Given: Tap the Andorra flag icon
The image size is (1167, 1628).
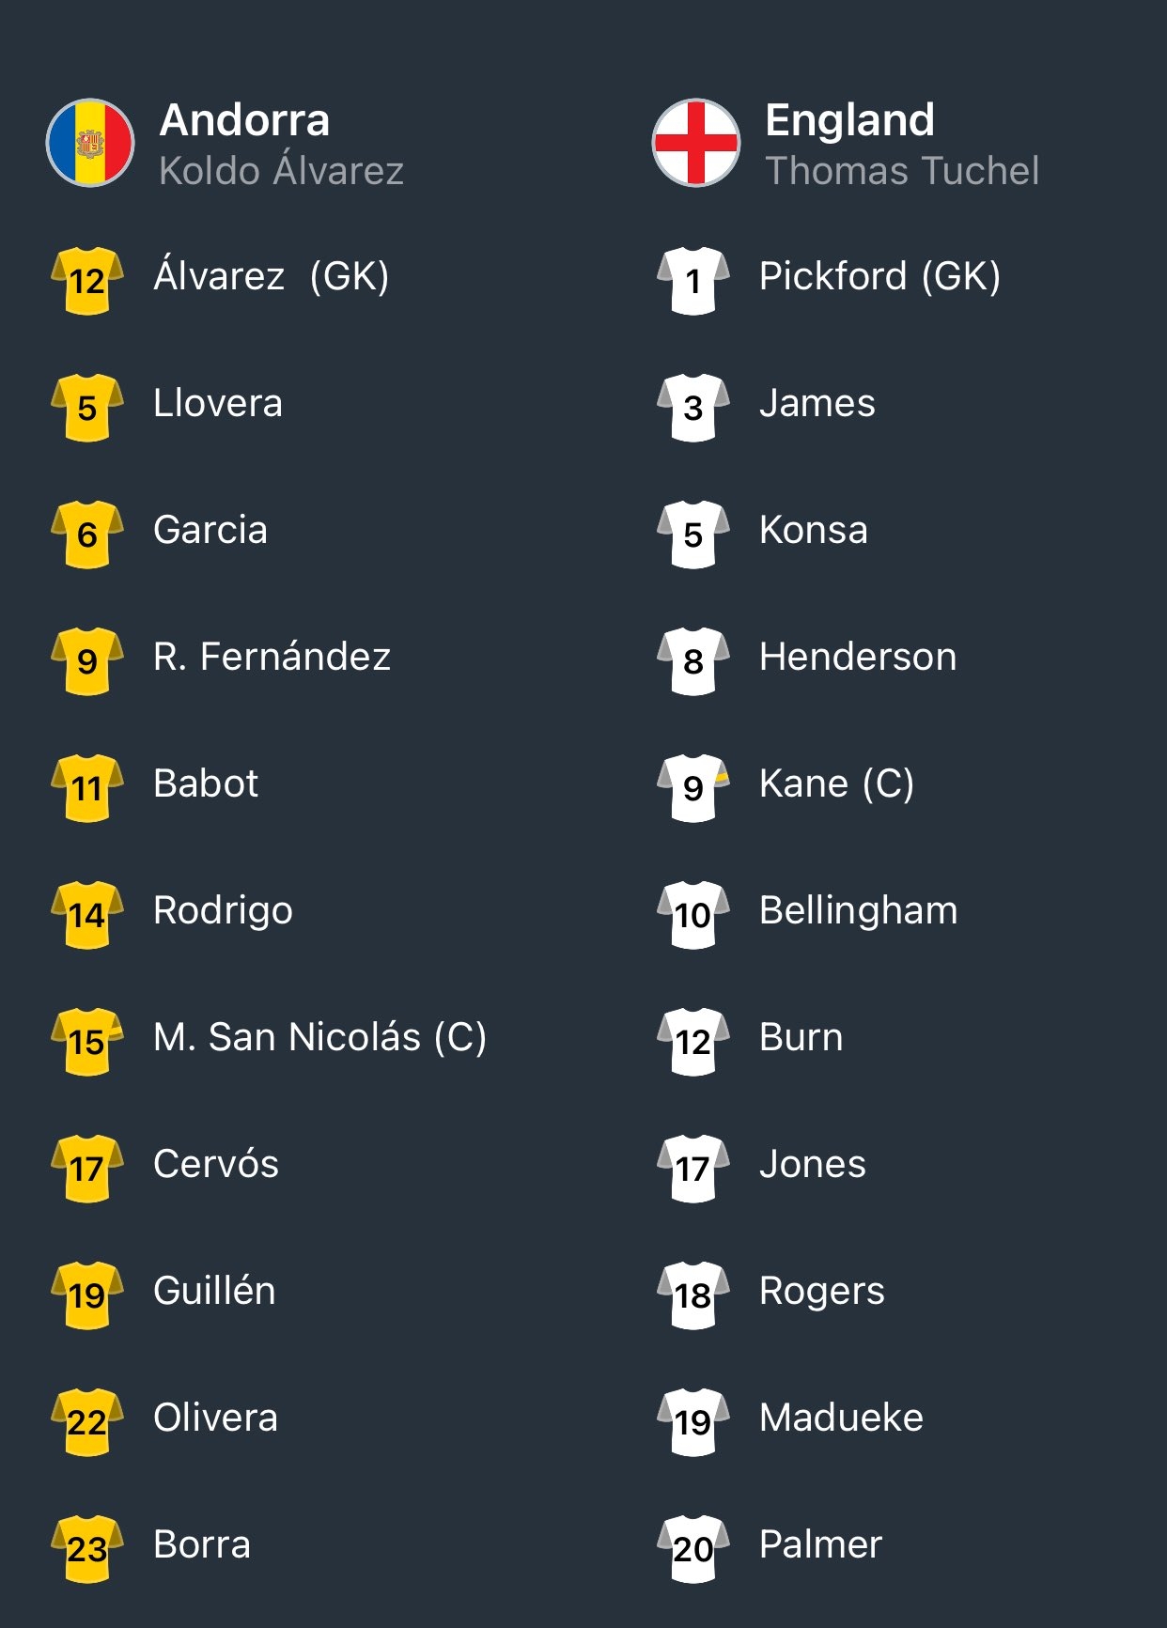Looking at the screenshot, I should [90, 143].
